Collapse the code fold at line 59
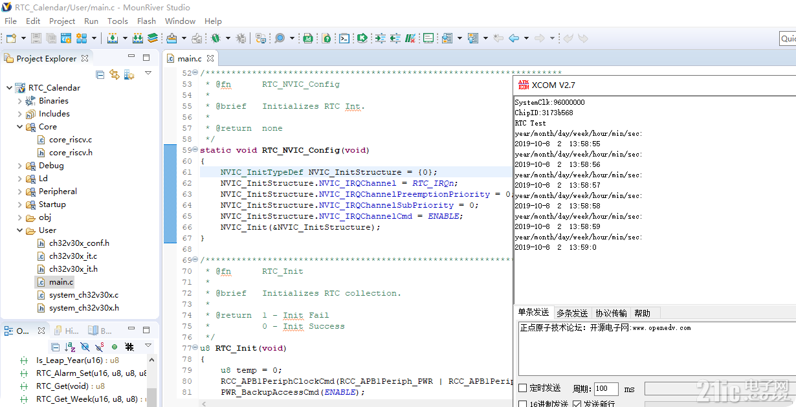Image resolution: width=796 pixels, height=407 pixels. (x=196, y=150)
